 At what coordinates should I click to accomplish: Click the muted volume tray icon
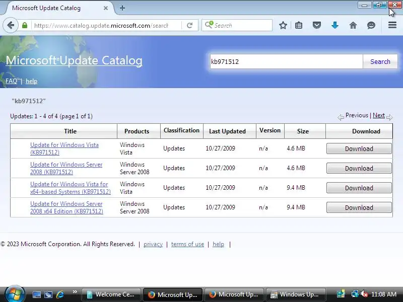click(364, 294)
